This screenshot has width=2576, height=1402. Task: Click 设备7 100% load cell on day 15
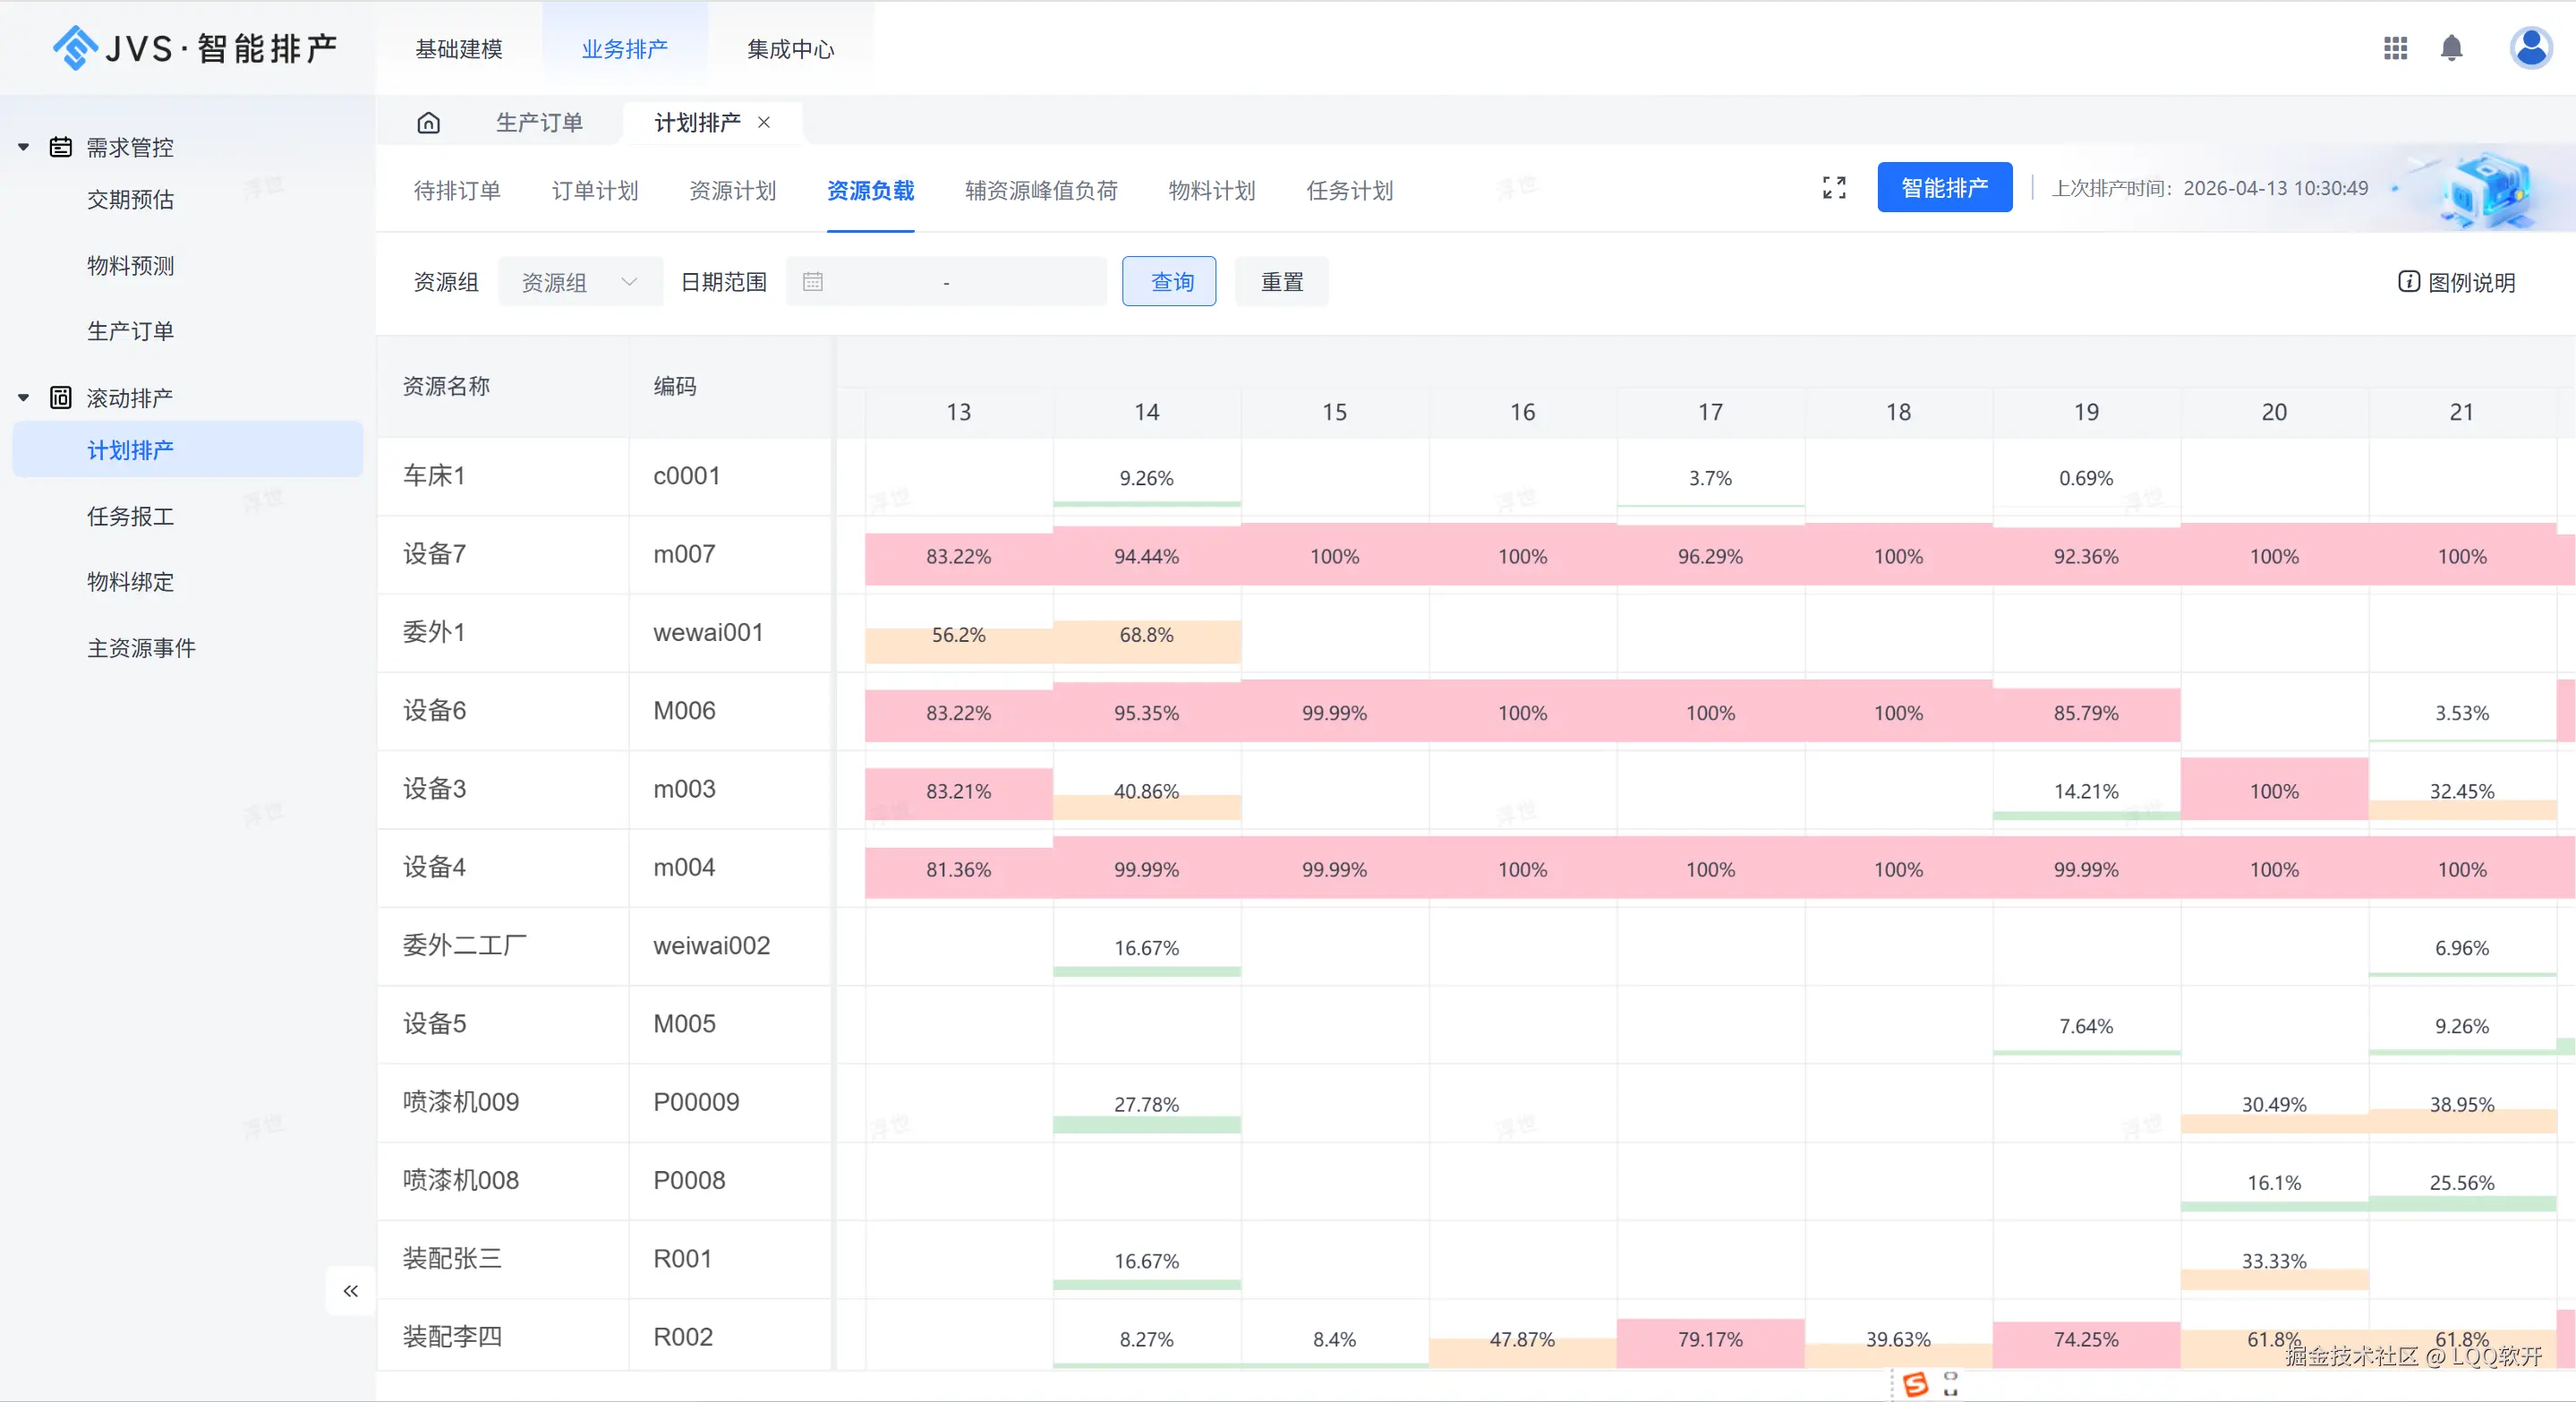coord(1334,556)
